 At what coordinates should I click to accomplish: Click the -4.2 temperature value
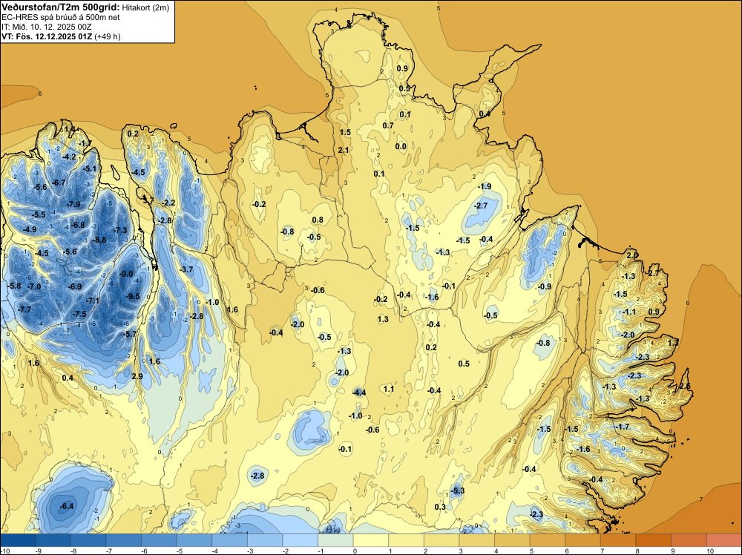70,157
